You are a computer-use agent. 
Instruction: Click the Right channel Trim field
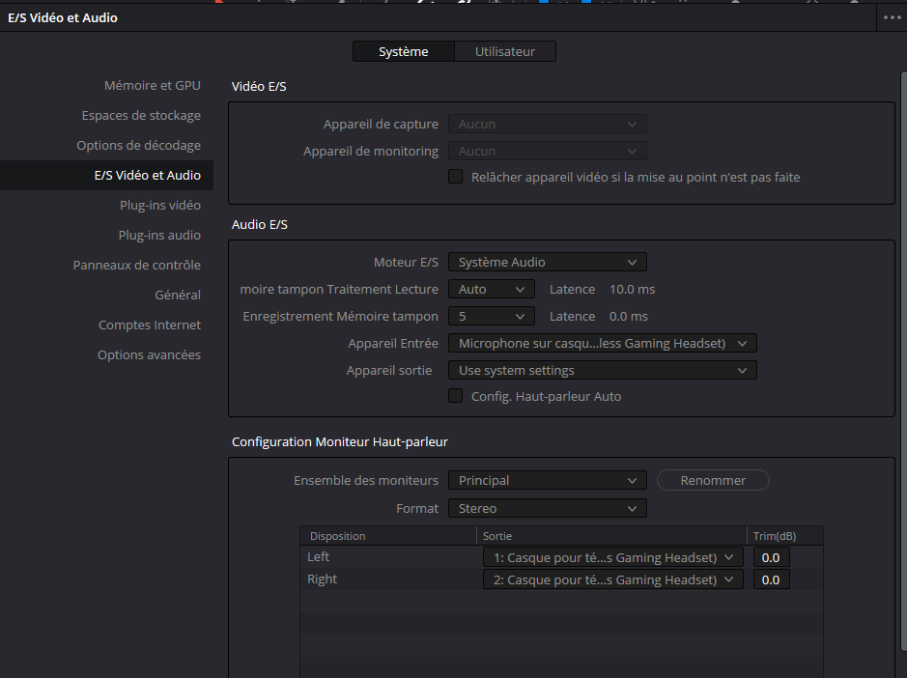[771, 579]
